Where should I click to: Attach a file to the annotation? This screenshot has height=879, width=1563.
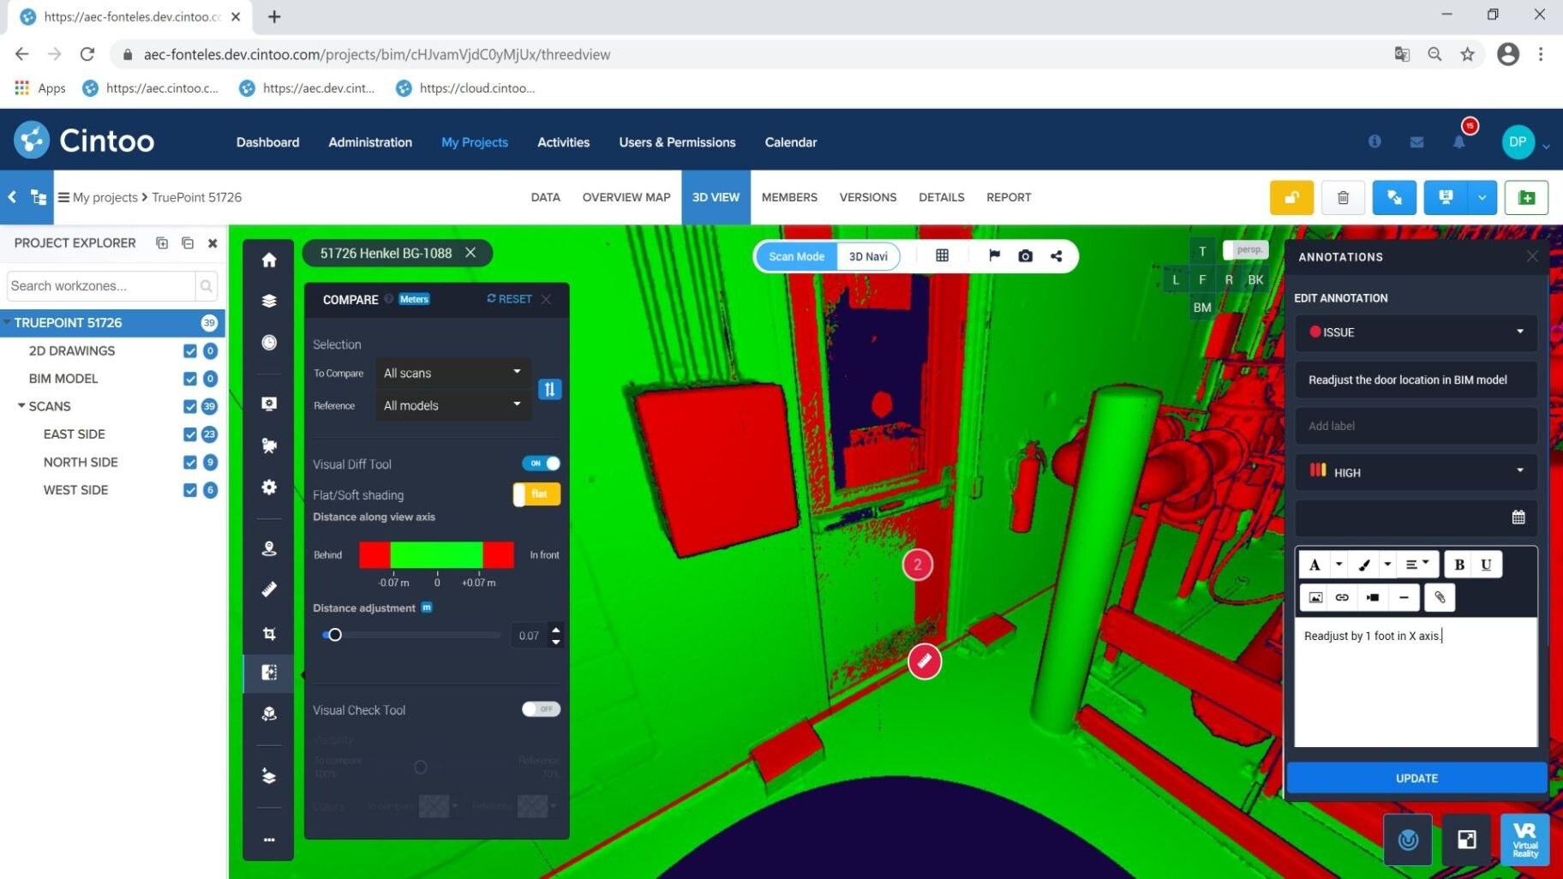coord(1439,597)
